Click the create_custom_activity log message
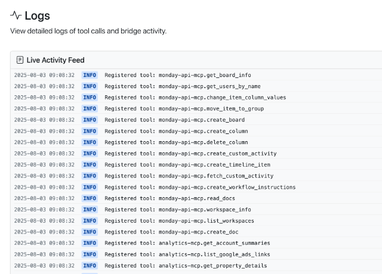Image resolution: width=382 pixels, height=274 pixels. pos(191,154)
